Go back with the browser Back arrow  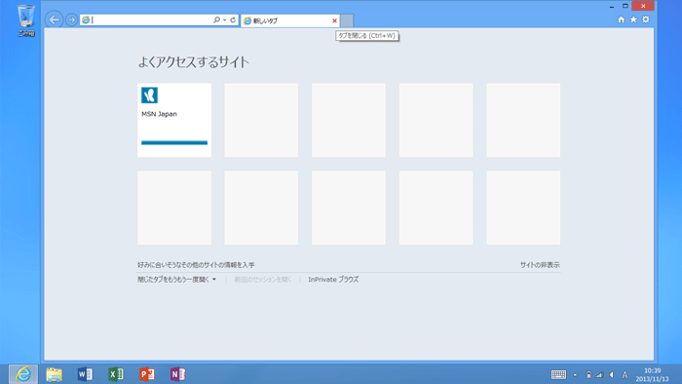coord(54,19)
